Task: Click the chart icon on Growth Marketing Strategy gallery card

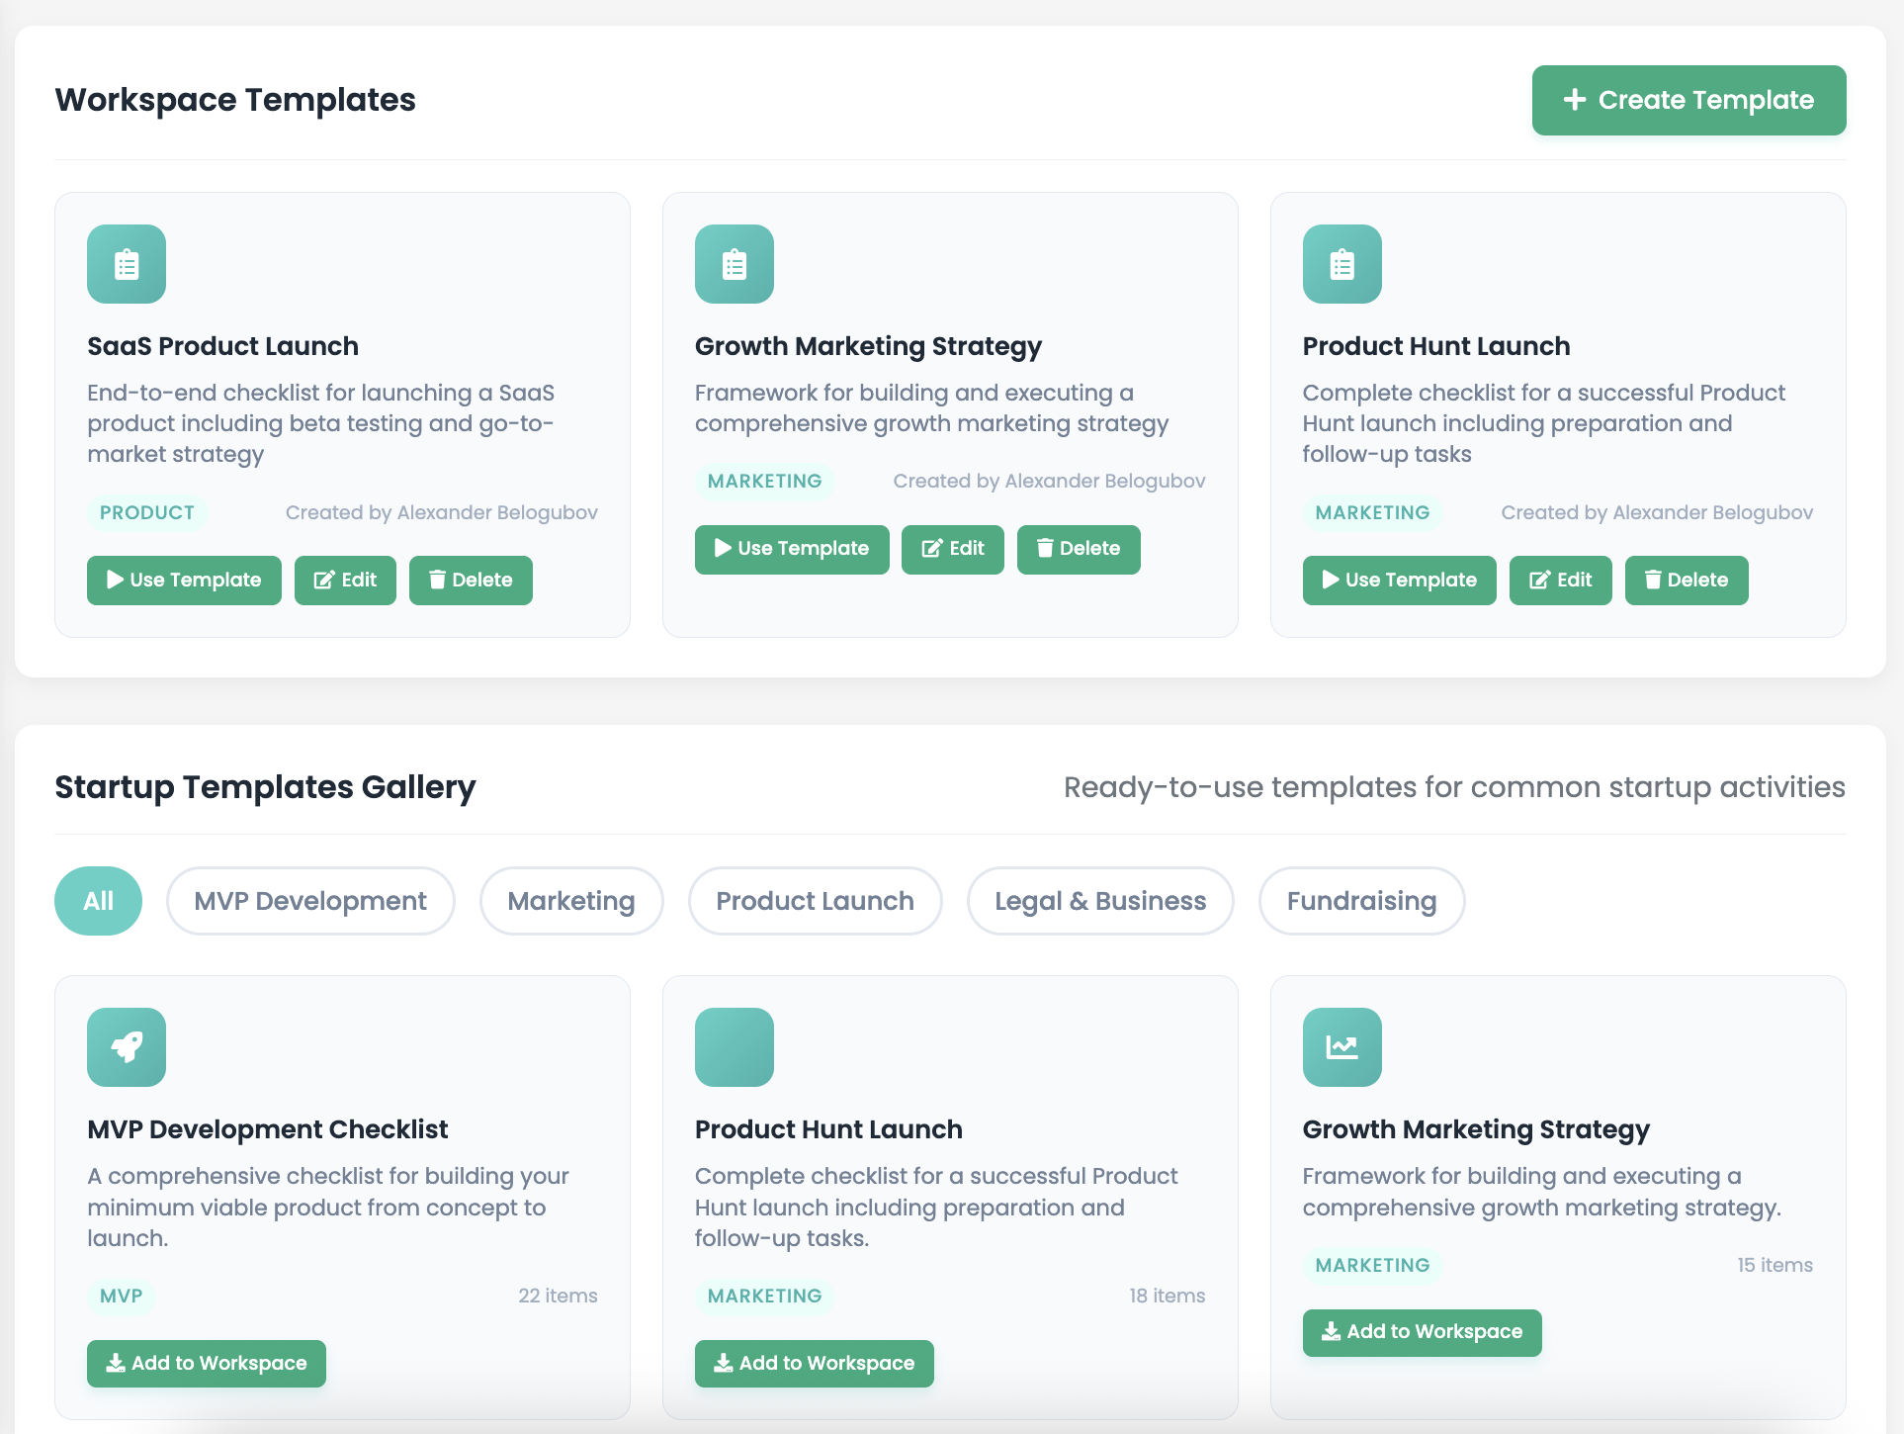Action: (1341, 1047)
